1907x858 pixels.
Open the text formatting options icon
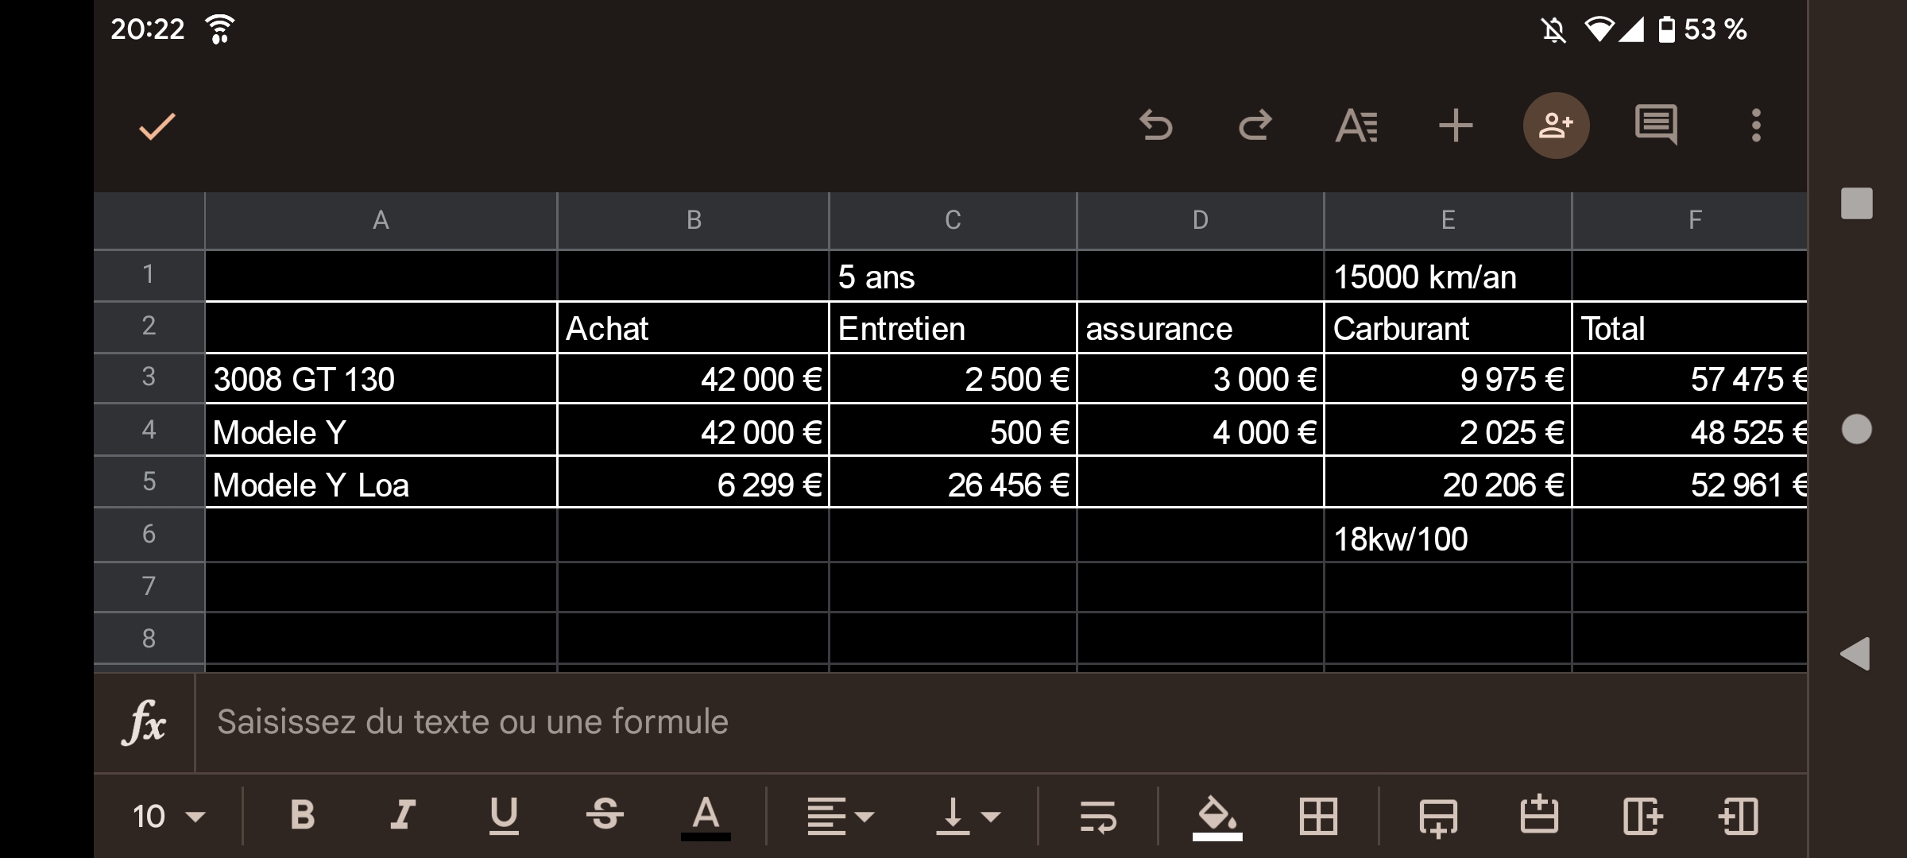(1356, 126)
